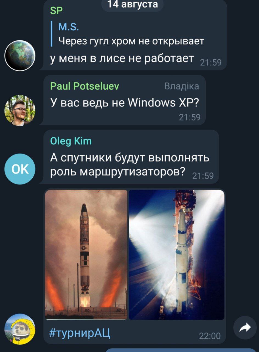This screenshot has width=259, height=352.
Task: Tap the Paul Potseluev sender name
Action: (x=85, y=86)
